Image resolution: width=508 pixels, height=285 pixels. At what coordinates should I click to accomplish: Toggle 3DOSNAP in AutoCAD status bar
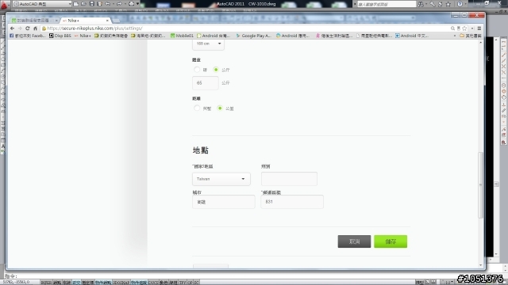point(121,283)
